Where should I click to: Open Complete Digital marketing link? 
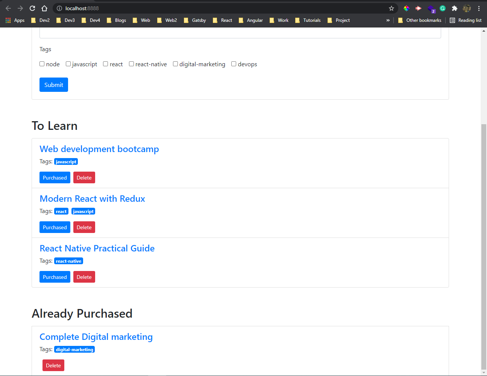pos(96,337)
